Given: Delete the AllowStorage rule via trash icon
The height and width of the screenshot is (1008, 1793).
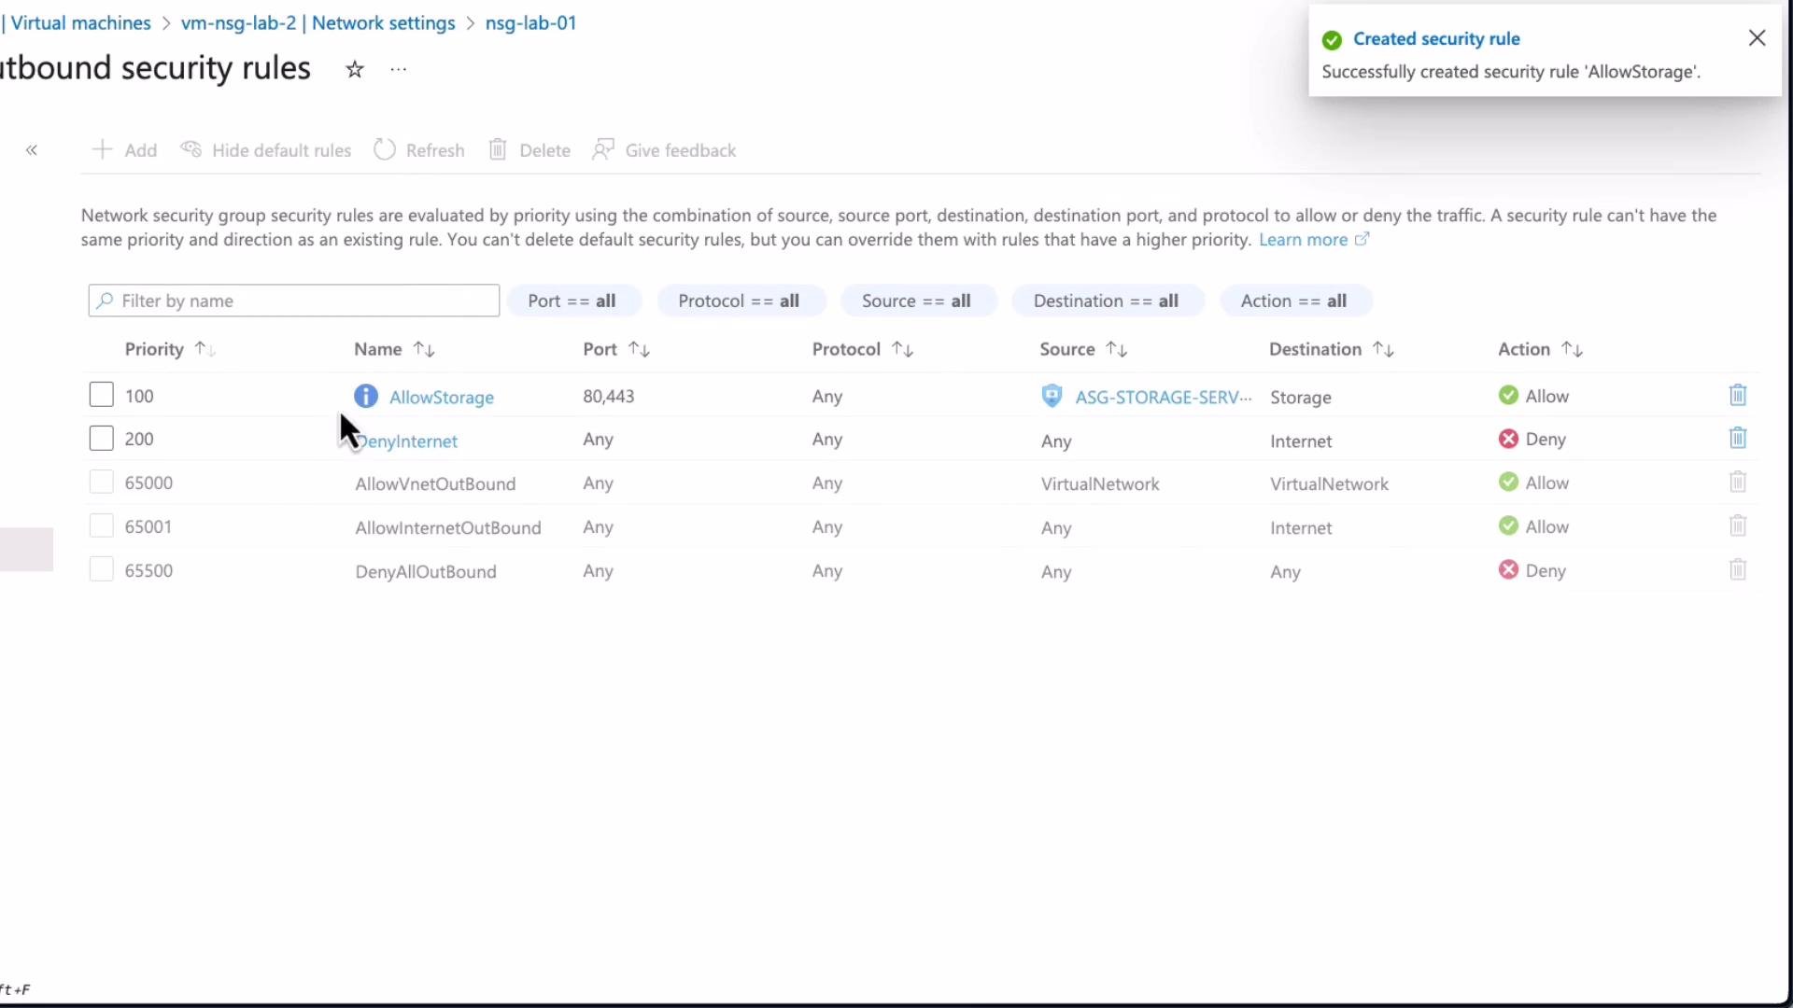Looking at the screenshot, I should pyautogui.click(x=1738, y=396).
